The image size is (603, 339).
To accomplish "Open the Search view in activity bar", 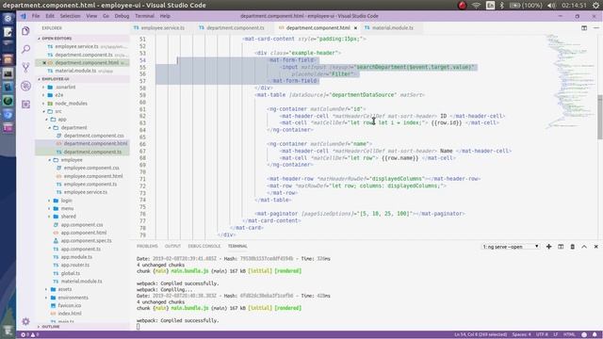I will click(25, 49).
